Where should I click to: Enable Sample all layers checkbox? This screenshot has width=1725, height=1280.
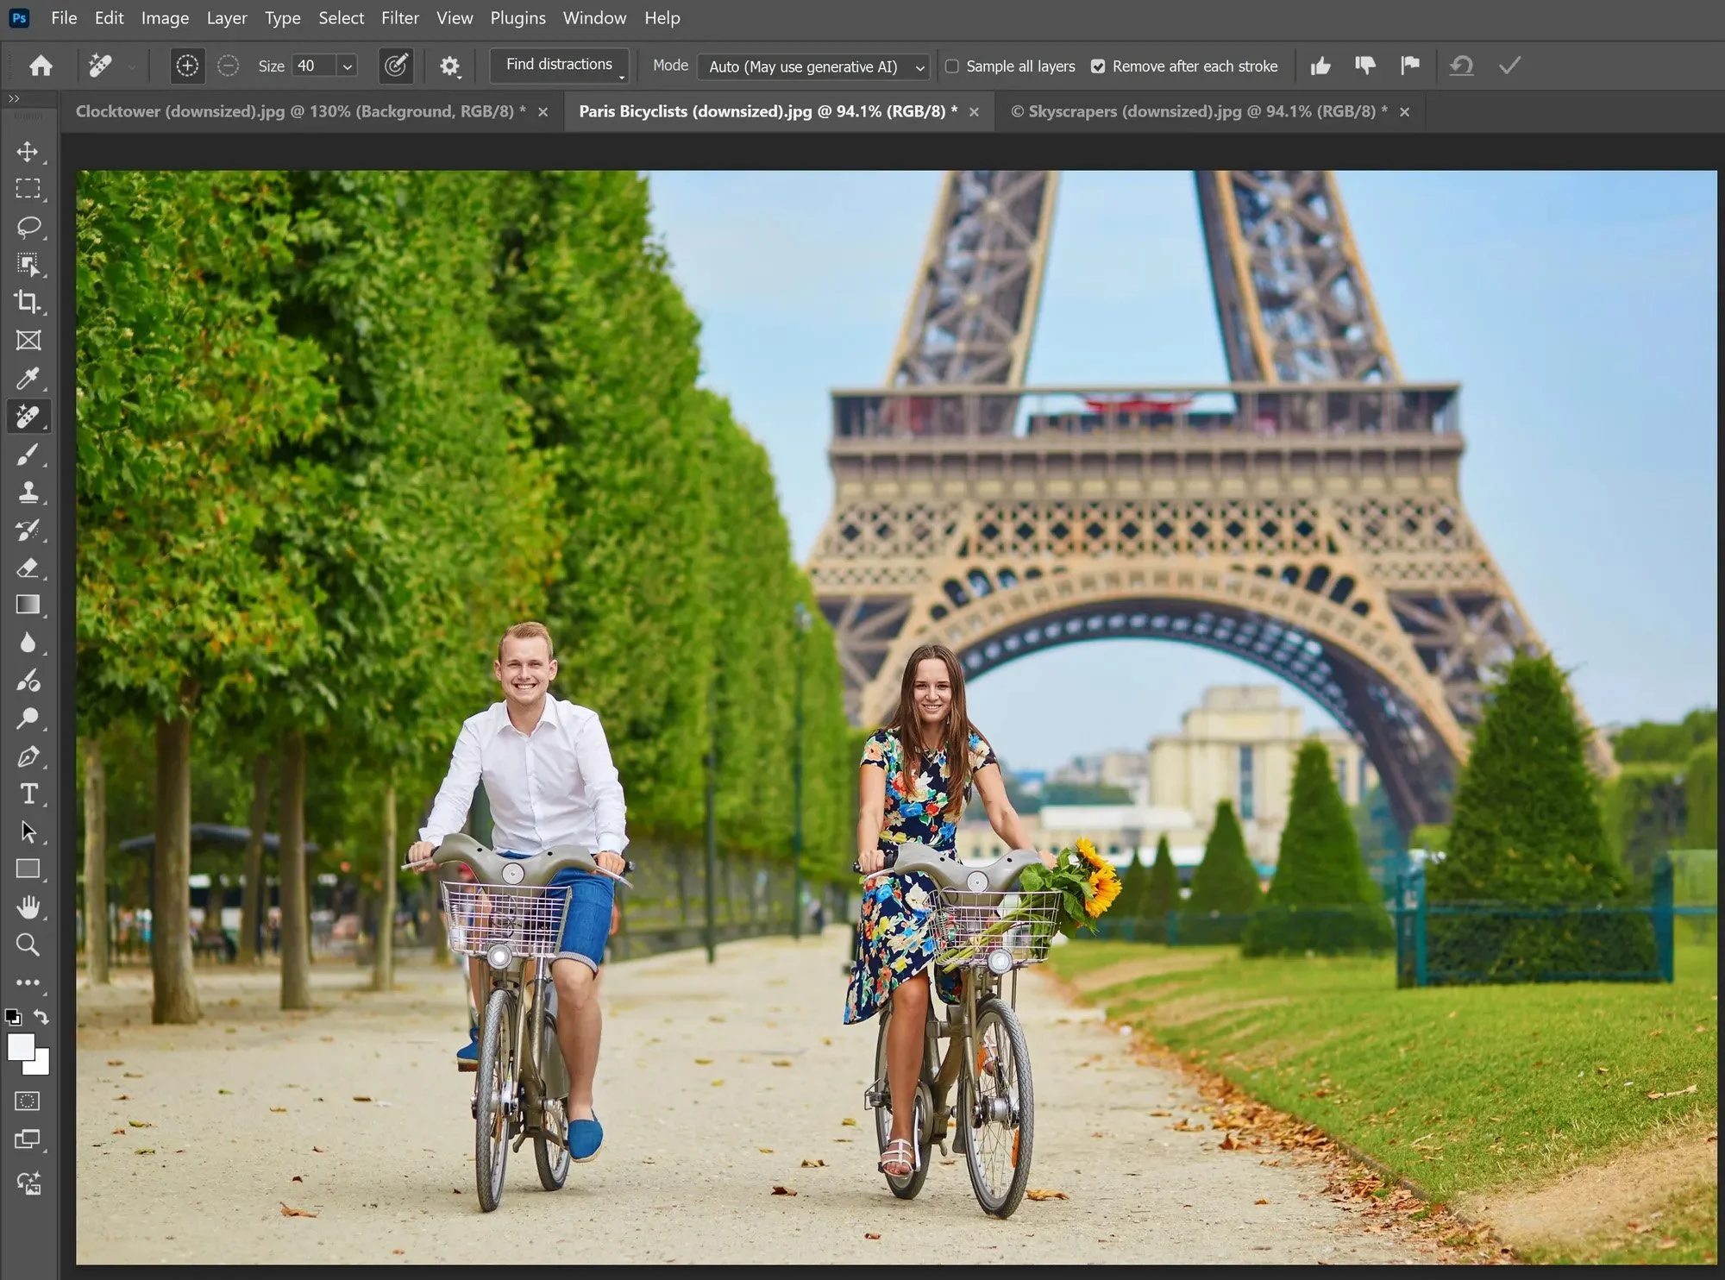(x=952, y=66)
